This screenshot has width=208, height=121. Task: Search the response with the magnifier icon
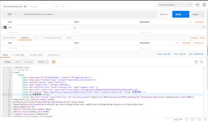tap(201, 62)
